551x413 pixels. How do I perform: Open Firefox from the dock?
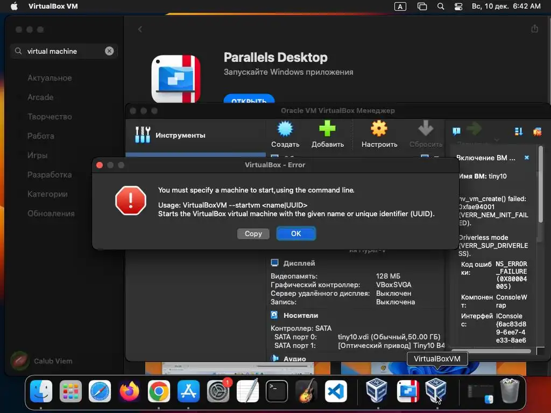pyautogui.click(x=129, y=391)
